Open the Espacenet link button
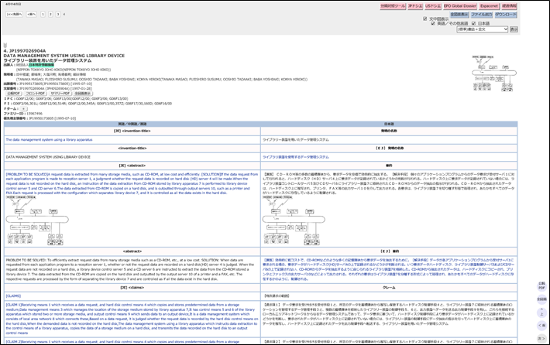Viewport: 550px width, 345px height. tap(489, 6)
